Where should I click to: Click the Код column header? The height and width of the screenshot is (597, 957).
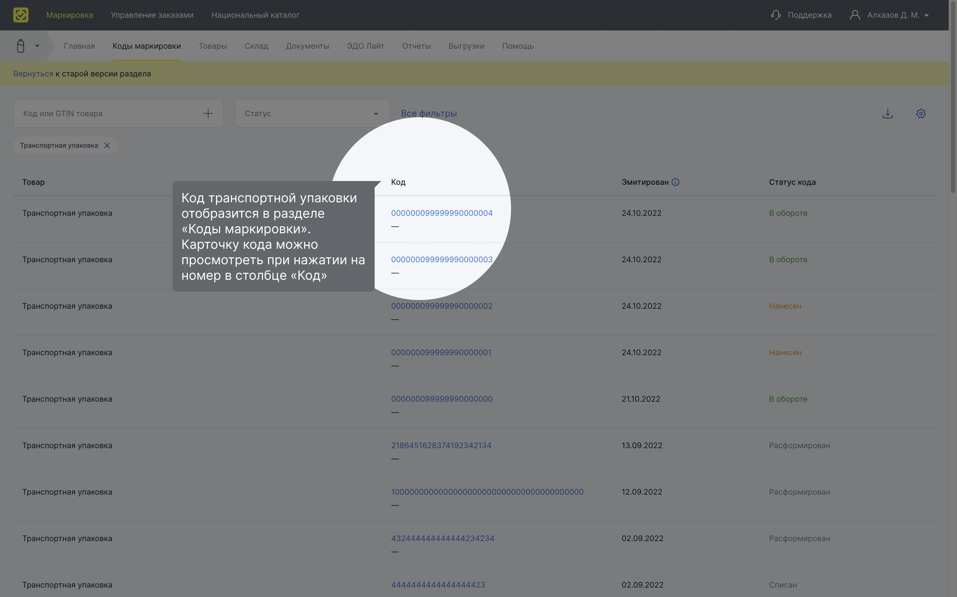398,182
